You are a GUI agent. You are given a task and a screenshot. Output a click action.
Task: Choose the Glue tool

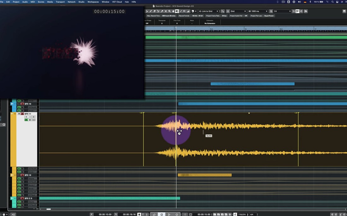tap(162, 11)
